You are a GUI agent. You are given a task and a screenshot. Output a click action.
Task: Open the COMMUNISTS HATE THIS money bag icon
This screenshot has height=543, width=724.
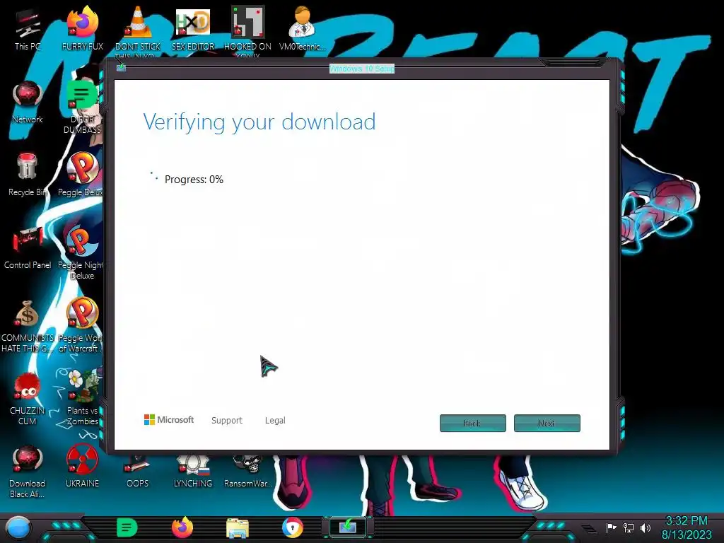(x=28, y=325)
